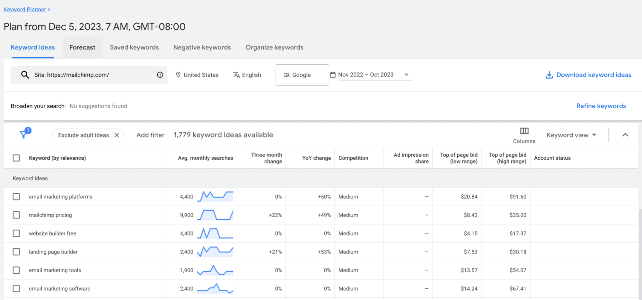Image resolution: width=642 pixels, height=300 pixels.
Task: Click trend sparkline for email marketing software
Action: click(215, 288)
